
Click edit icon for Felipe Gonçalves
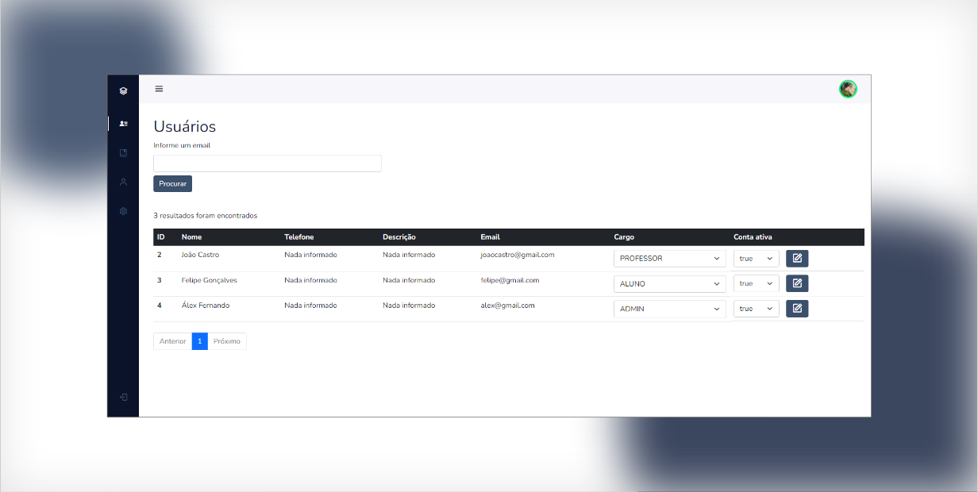pos(797,283)
